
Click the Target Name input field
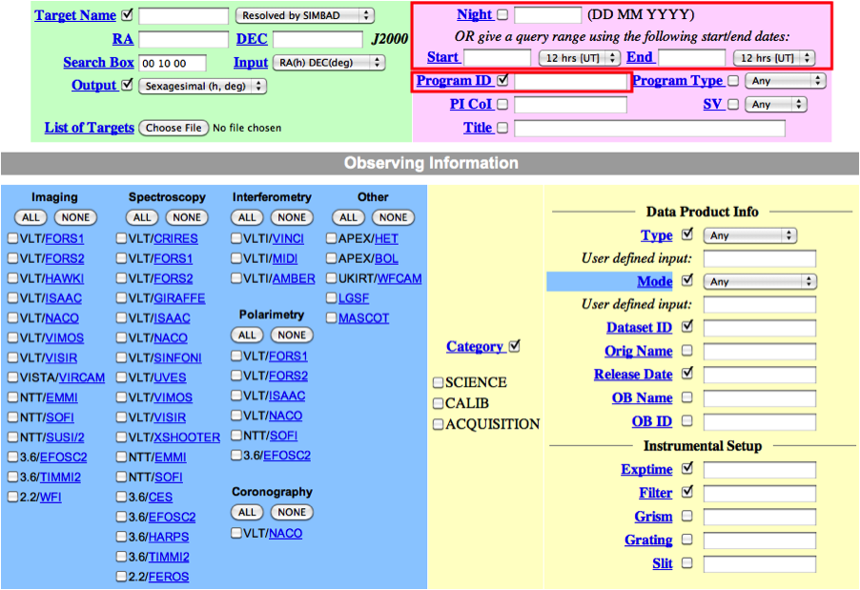(x=184, y=15)
